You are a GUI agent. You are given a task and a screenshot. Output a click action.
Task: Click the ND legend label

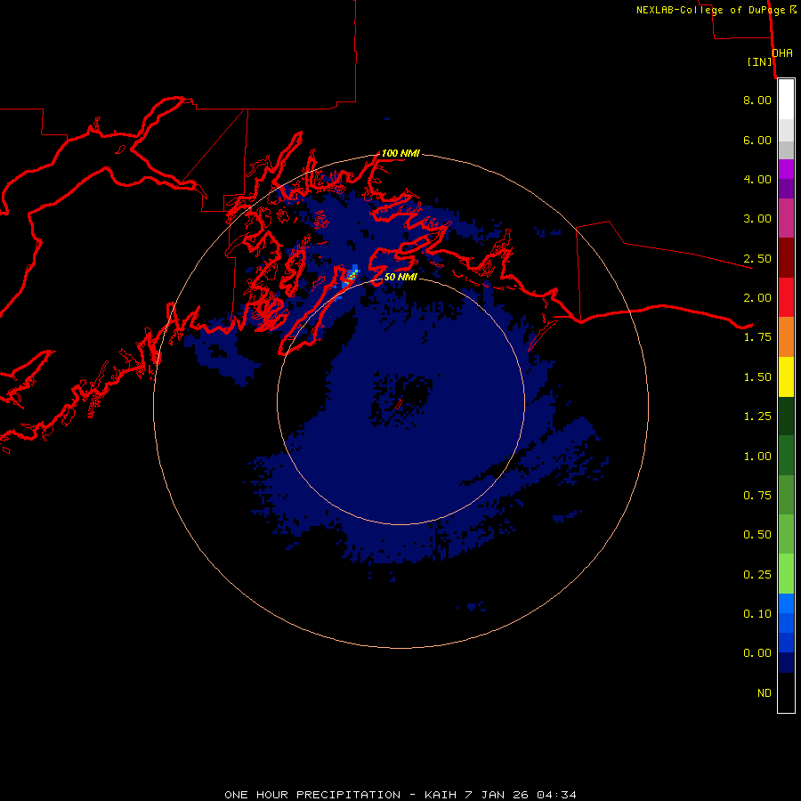click(x=765, y=693)
